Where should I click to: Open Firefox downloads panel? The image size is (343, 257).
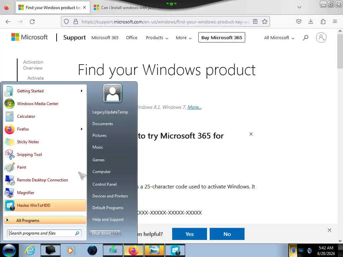[311, 21]
